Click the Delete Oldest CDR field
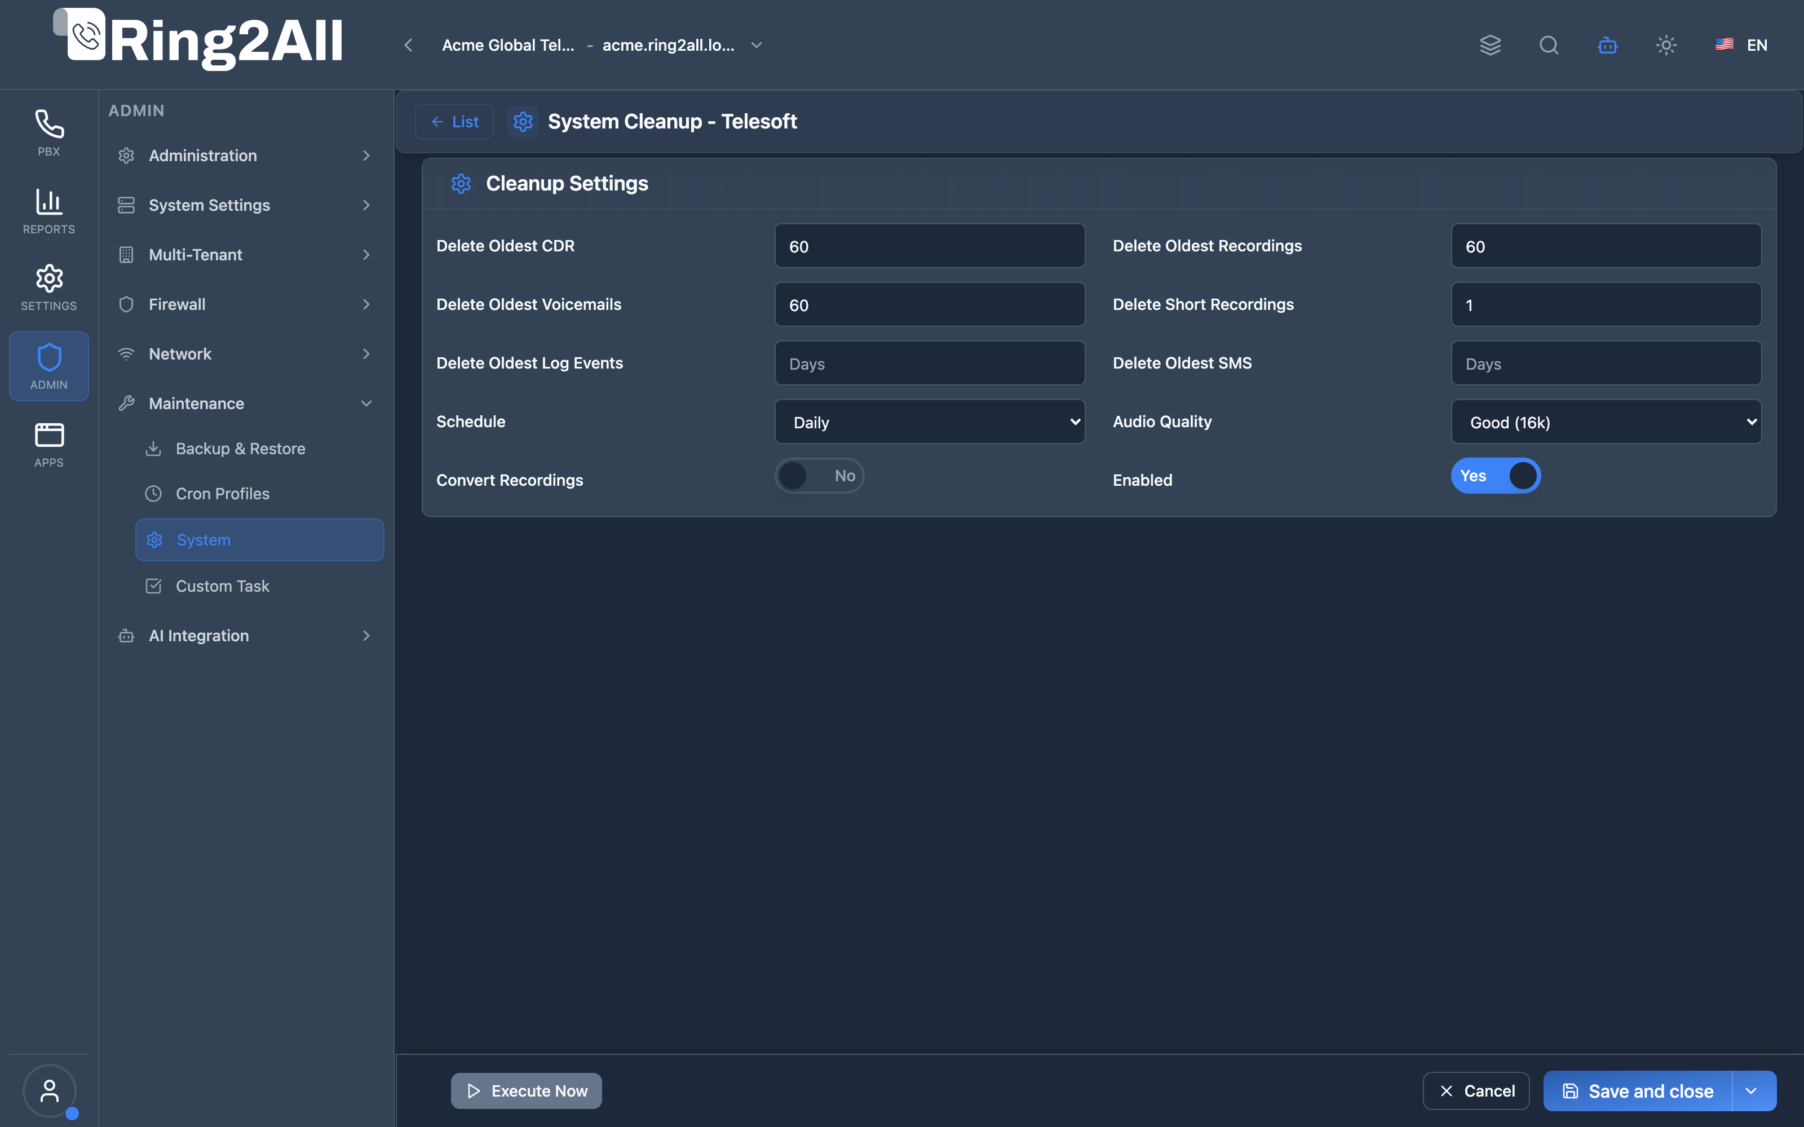1804x1127 pixels. (x=930, y=246)
